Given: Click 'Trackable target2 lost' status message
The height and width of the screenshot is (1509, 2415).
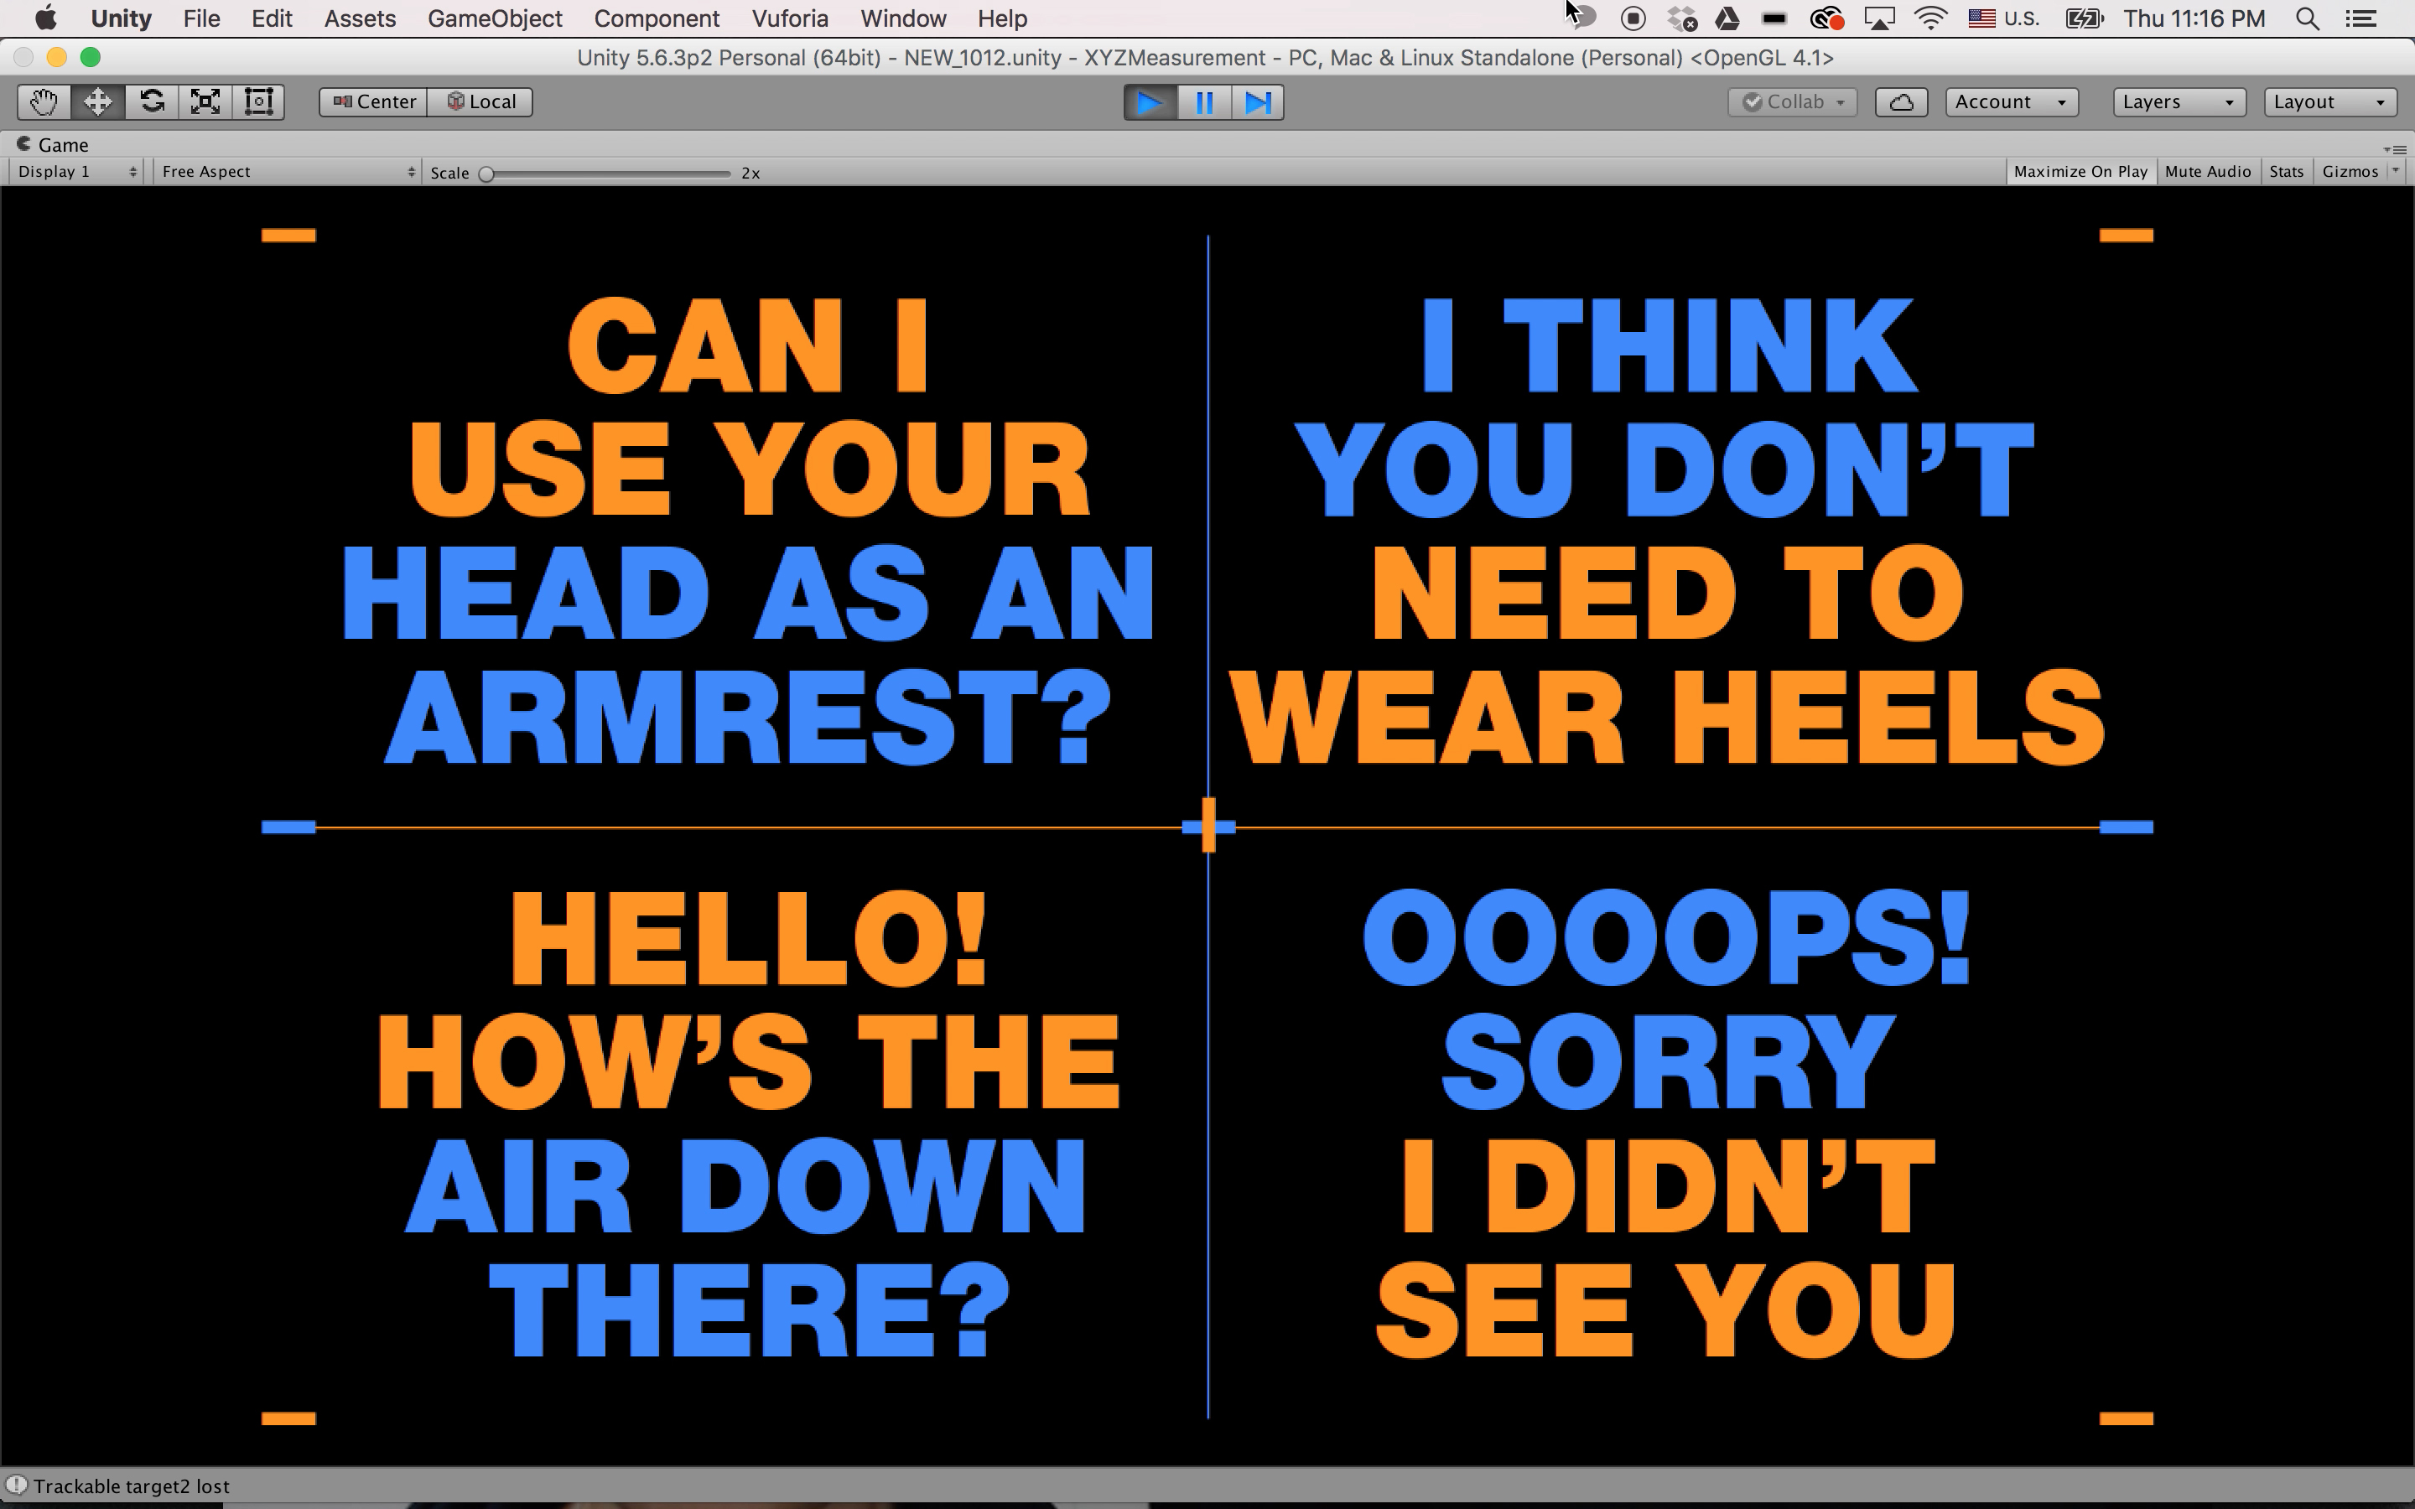Looking at the screenshot, I should [x=131, y=1486].
